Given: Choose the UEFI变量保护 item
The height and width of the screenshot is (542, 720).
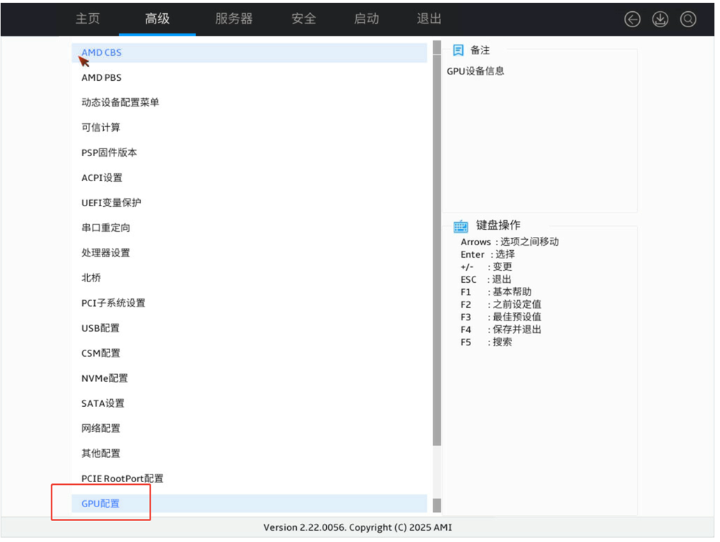Looking at the screenshot, I should [111, 203].
